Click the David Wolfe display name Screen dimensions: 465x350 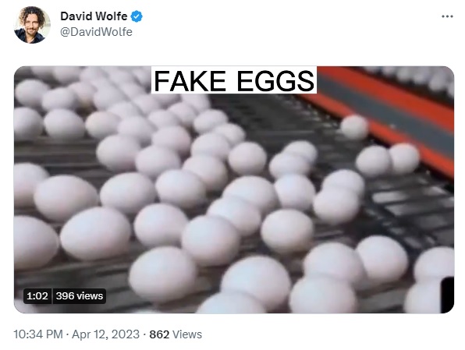point(94,16)
